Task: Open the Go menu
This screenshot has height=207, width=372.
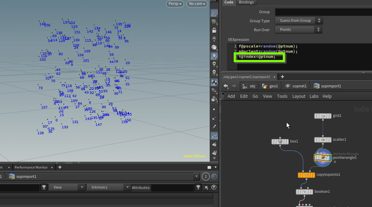Action: [255, 96]
